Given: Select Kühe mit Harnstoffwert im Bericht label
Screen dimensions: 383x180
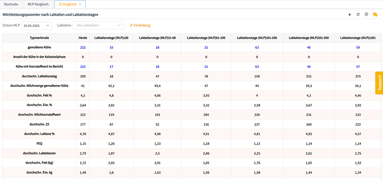Looking at the screenshot, I should [x=39, y=67].
